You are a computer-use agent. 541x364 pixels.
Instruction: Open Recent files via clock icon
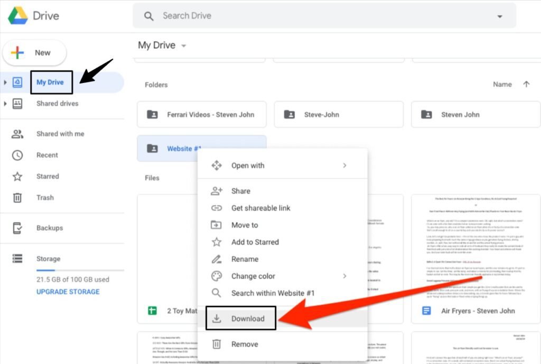coord(17,155)
